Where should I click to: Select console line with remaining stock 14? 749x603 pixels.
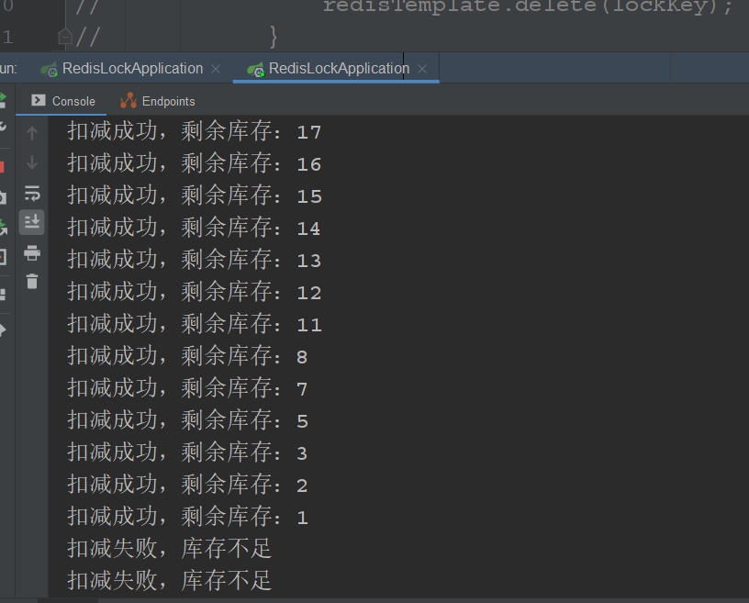coord(194,228)
